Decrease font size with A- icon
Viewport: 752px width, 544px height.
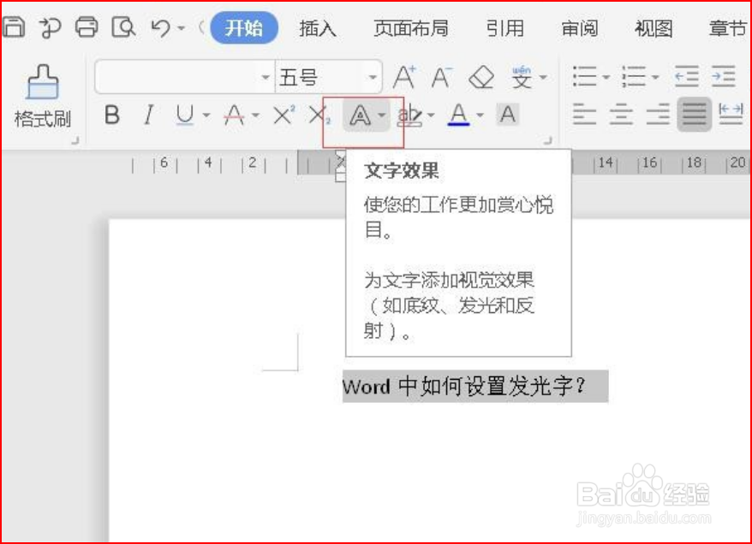coord(441,77)
